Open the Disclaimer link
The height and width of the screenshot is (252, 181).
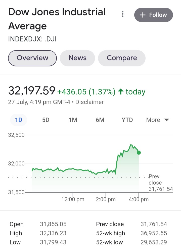89,102
